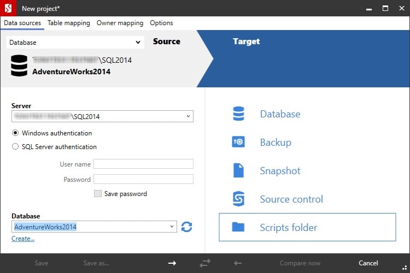The height and width of the screenshot is (273, 410).
Task: Minimize the New project window
Action: (x=369, y=8)
